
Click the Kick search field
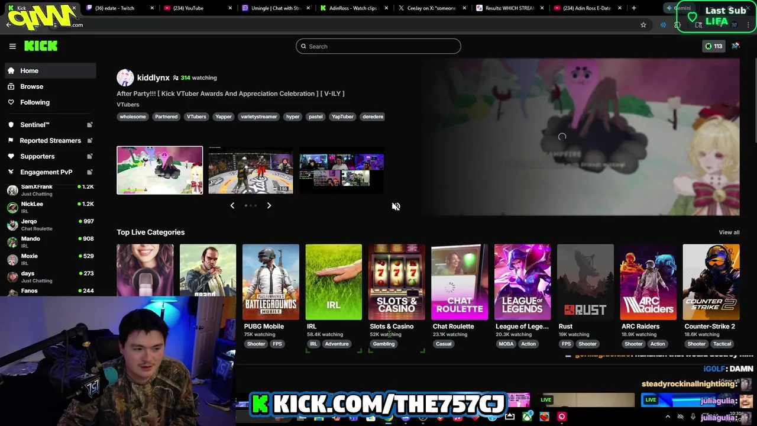click(378, 46)
